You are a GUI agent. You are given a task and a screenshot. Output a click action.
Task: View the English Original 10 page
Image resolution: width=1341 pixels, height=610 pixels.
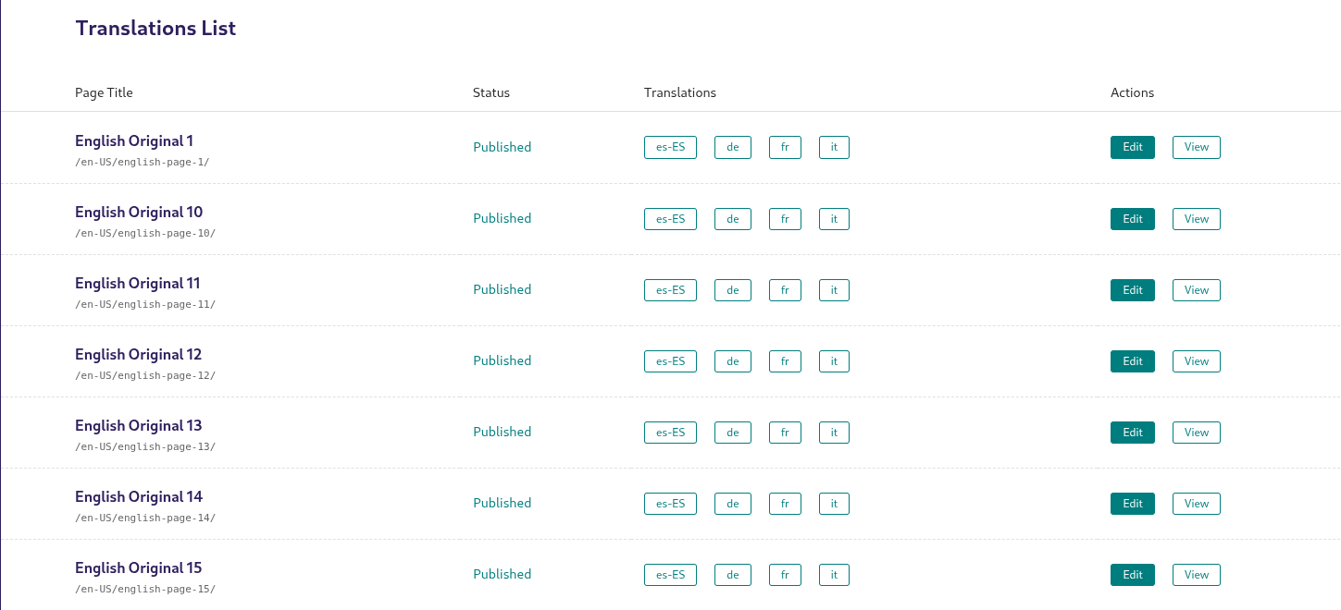coord(1196,219)
